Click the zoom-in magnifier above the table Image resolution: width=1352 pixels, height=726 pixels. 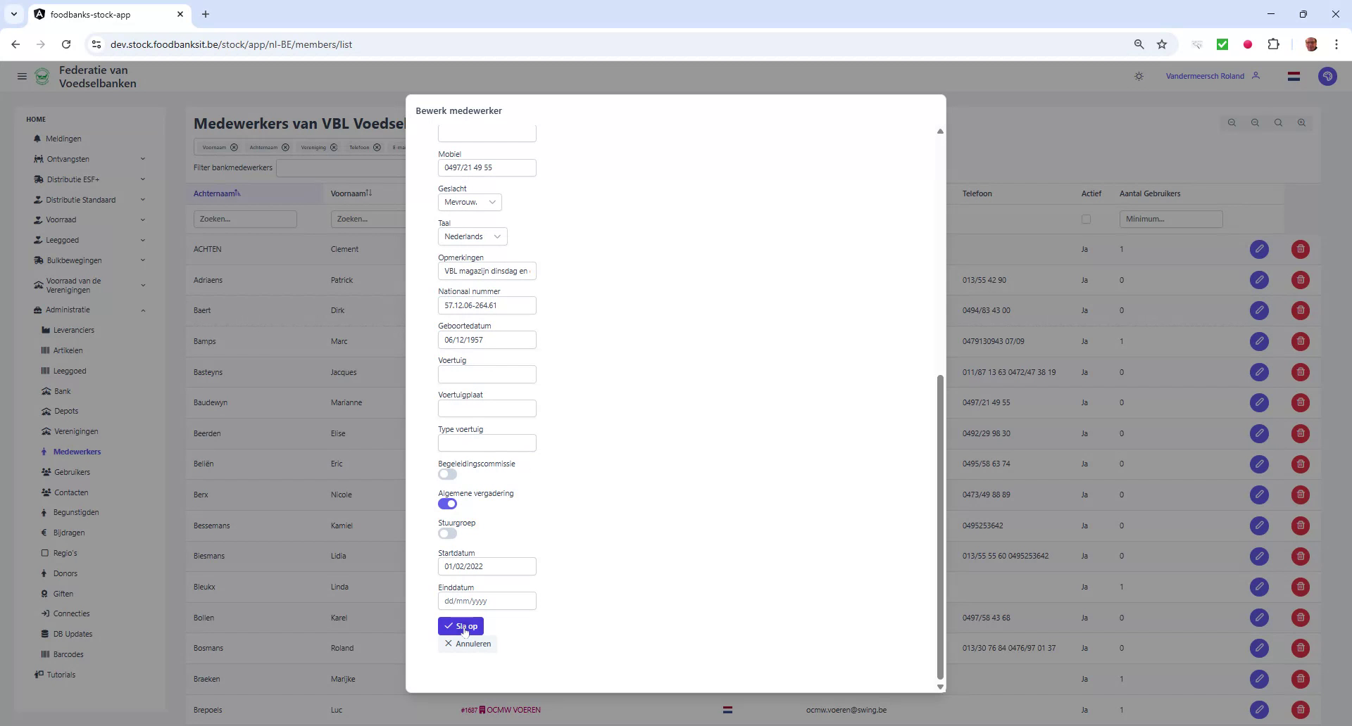tap(1301, 122)
